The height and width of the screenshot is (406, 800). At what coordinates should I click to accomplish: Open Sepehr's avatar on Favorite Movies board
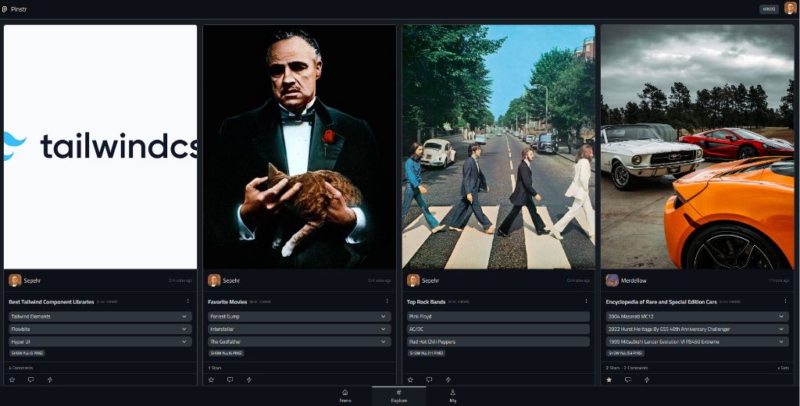[214, 280]
